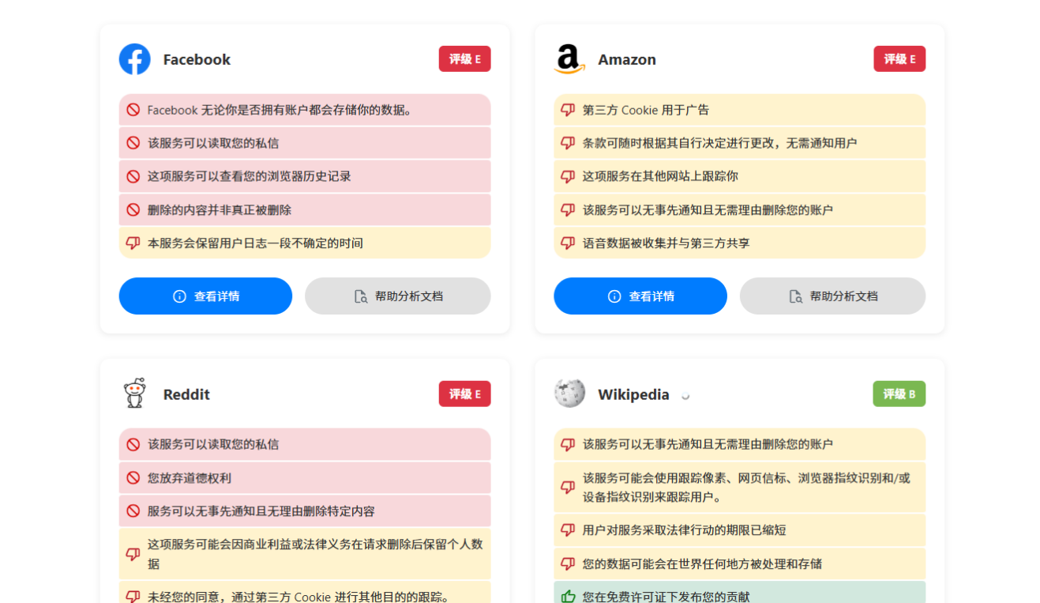
Task: Open Amazon 查看详情 details button
Action: 640,296
